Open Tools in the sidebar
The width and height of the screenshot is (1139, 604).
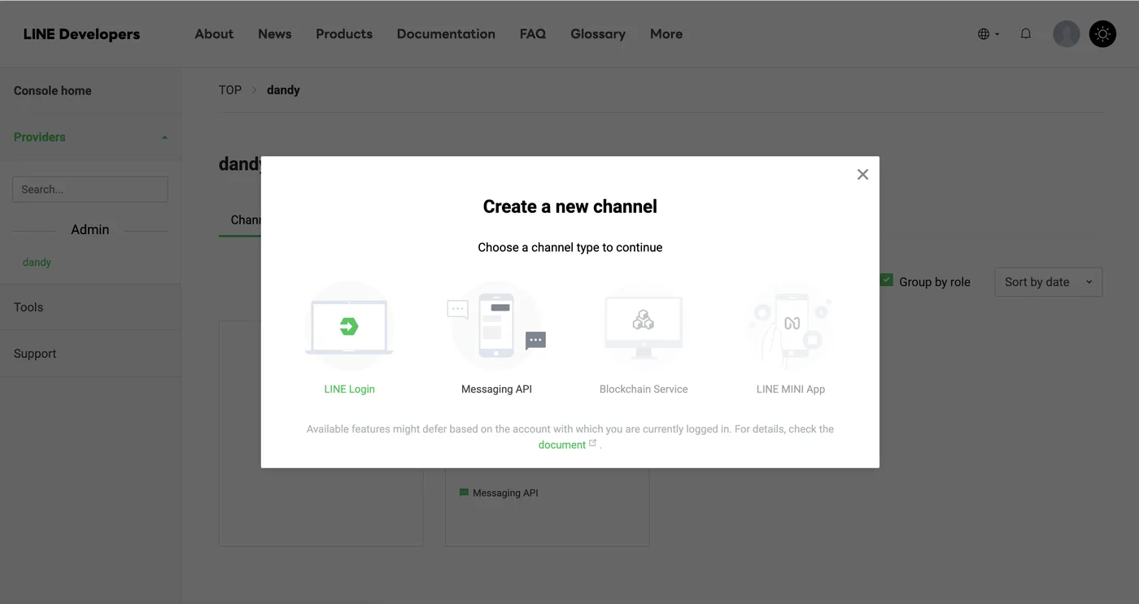coord(28,307)
